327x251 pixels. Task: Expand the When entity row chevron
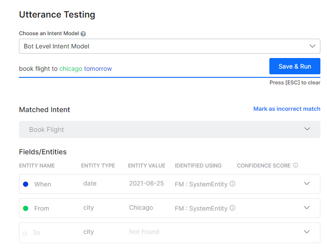tap(307, 184)
